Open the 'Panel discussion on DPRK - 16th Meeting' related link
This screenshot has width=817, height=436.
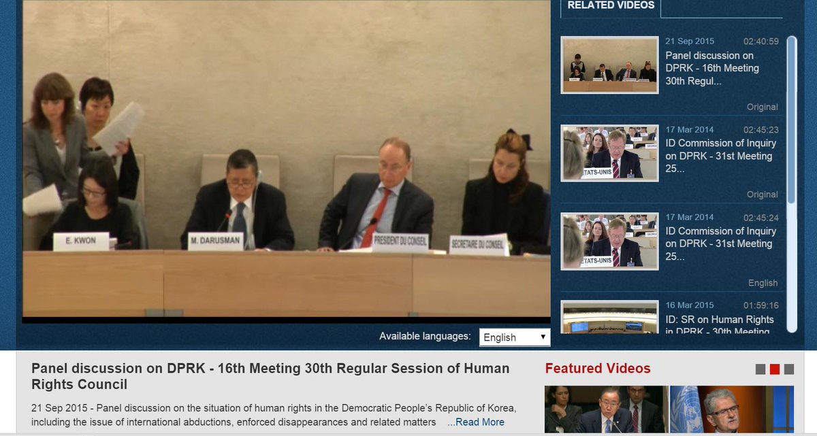click(x=713, y=68)
